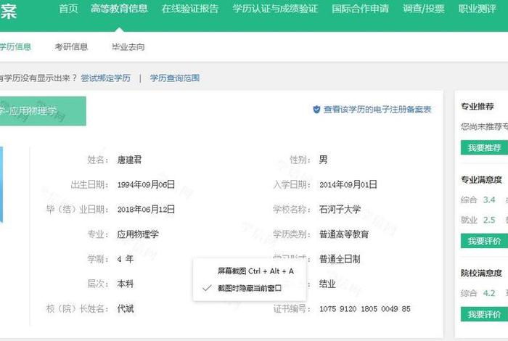Click the 层次 value 本科
The height and width of the screenshot is (341, 508).
[x=126, y=284]
